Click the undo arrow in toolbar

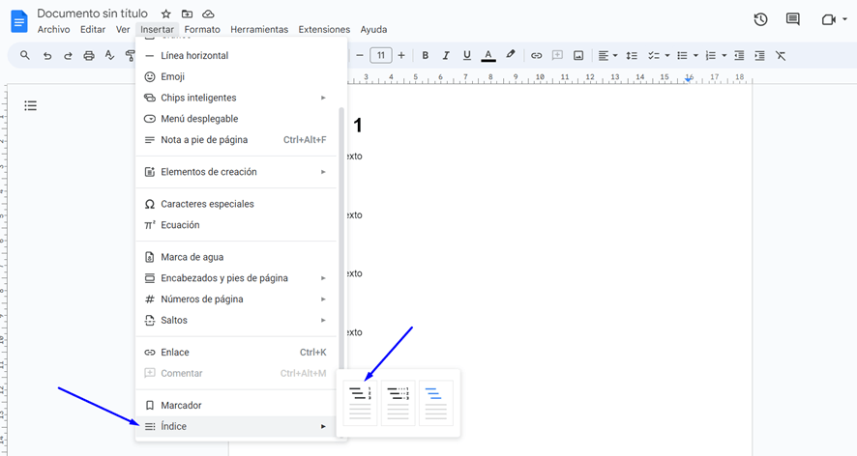47,56
